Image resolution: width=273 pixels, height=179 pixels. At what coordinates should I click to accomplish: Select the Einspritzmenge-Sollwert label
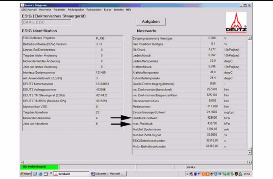click(149, 112)
